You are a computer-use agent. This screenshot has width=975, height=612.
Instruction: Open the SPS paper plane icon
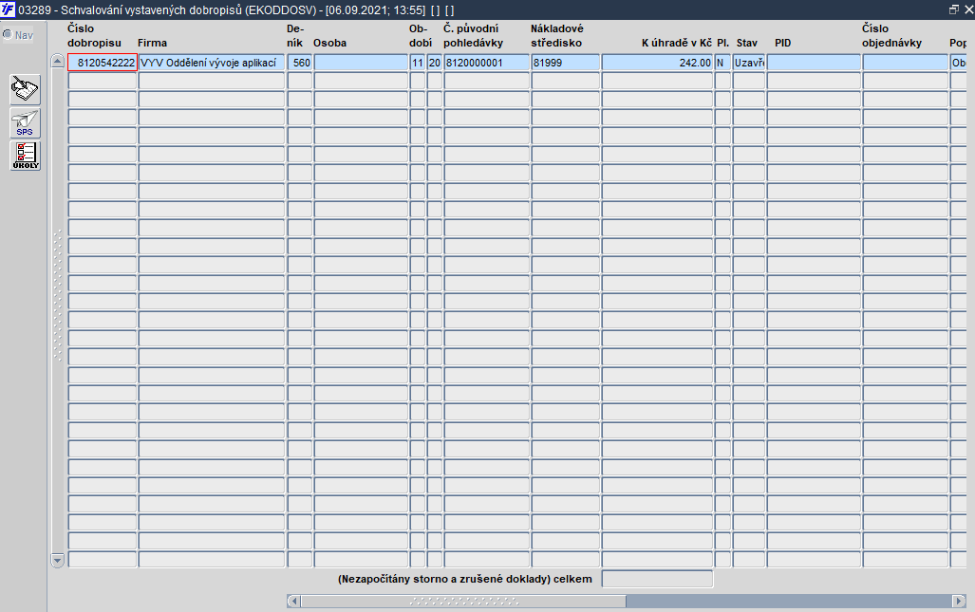click(x=25, y=122)
